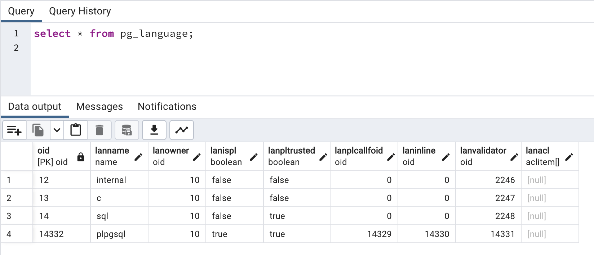Open the Graph Visualiser icon
This screenshot has height=255, width=594.
pyautogui.click(x=182, y=130)
